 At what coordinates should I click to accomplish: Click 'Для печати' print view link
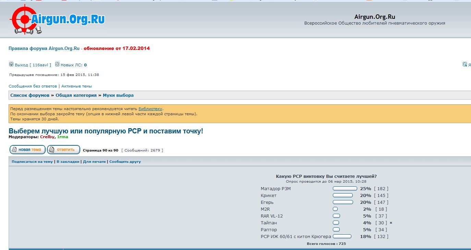point(94,162)
